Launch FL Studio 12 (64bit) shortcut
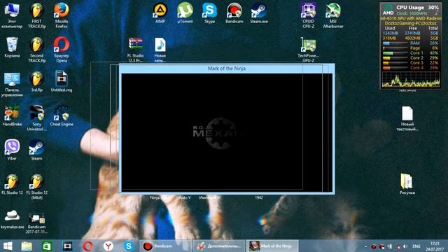Screen dimensions: 448x252 (x=36, y=187)
